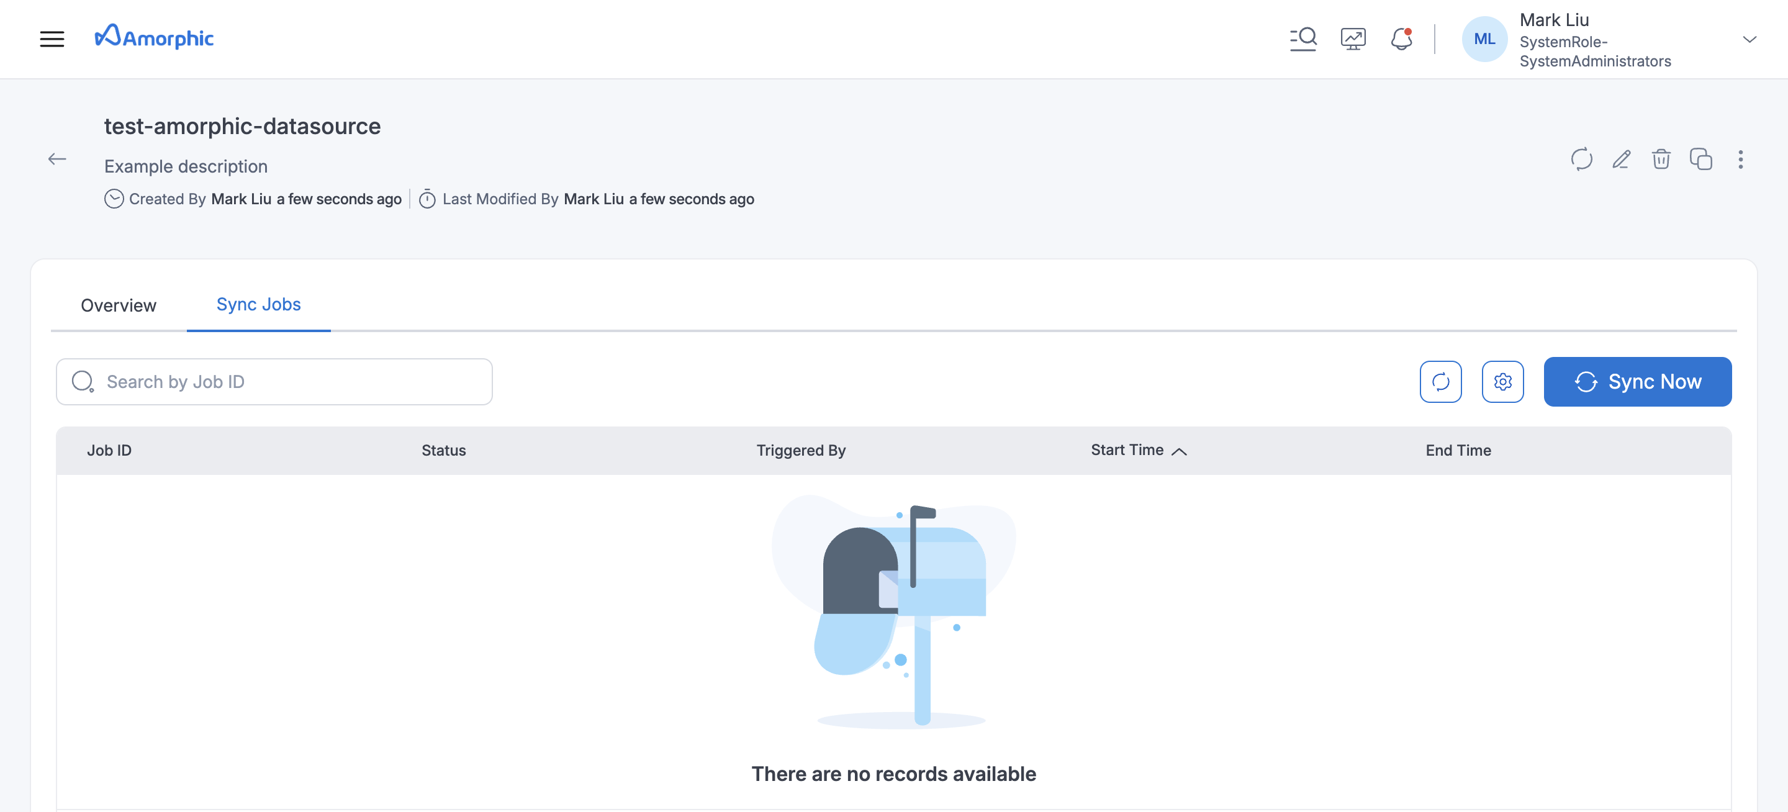Trigger a sync with Sync Now
Viewport: 1788px width, 812px height.
1638,381
